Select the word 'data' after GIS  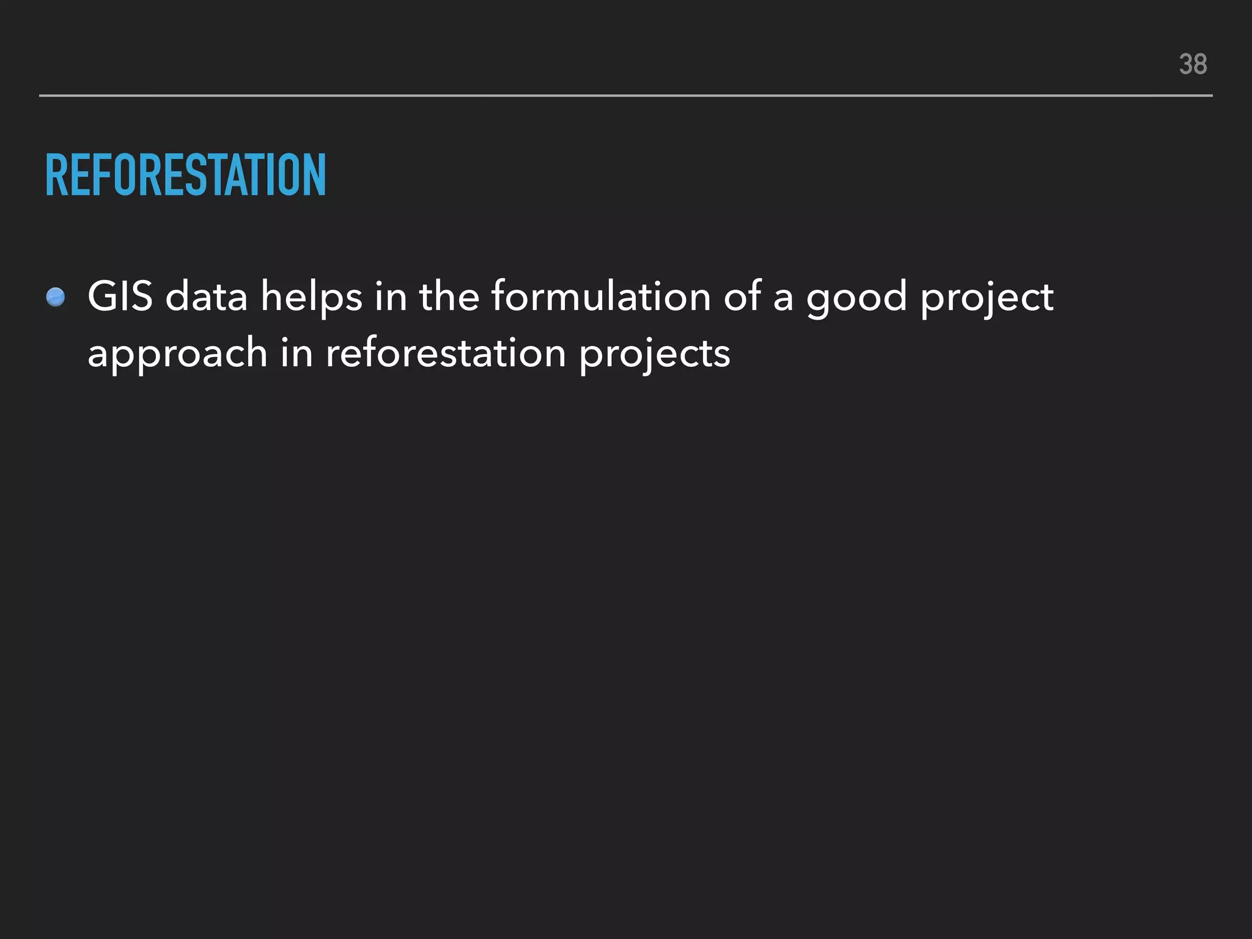tap(207, 296)
